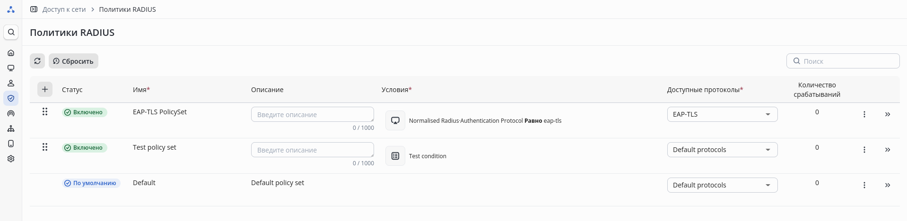907x221 pixels.
Task: Click the Поиск search field
Action: (846, 61)
